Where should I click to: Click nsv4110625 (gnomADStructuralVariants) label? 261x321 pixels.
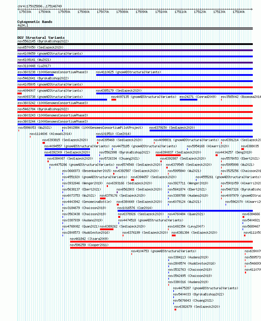[x=128, y=72]
